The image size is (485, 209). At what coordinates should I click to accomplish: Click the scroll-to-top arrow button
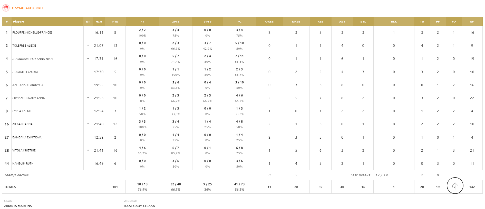coord(455,185)
